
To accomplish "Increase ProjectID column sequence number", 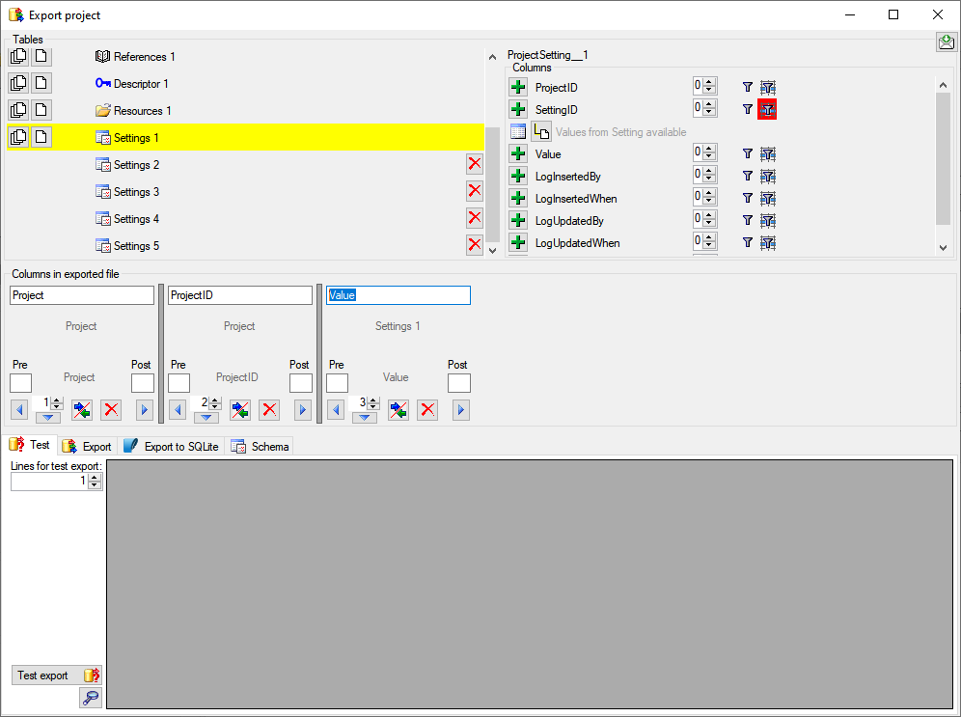I will point(215,400).
